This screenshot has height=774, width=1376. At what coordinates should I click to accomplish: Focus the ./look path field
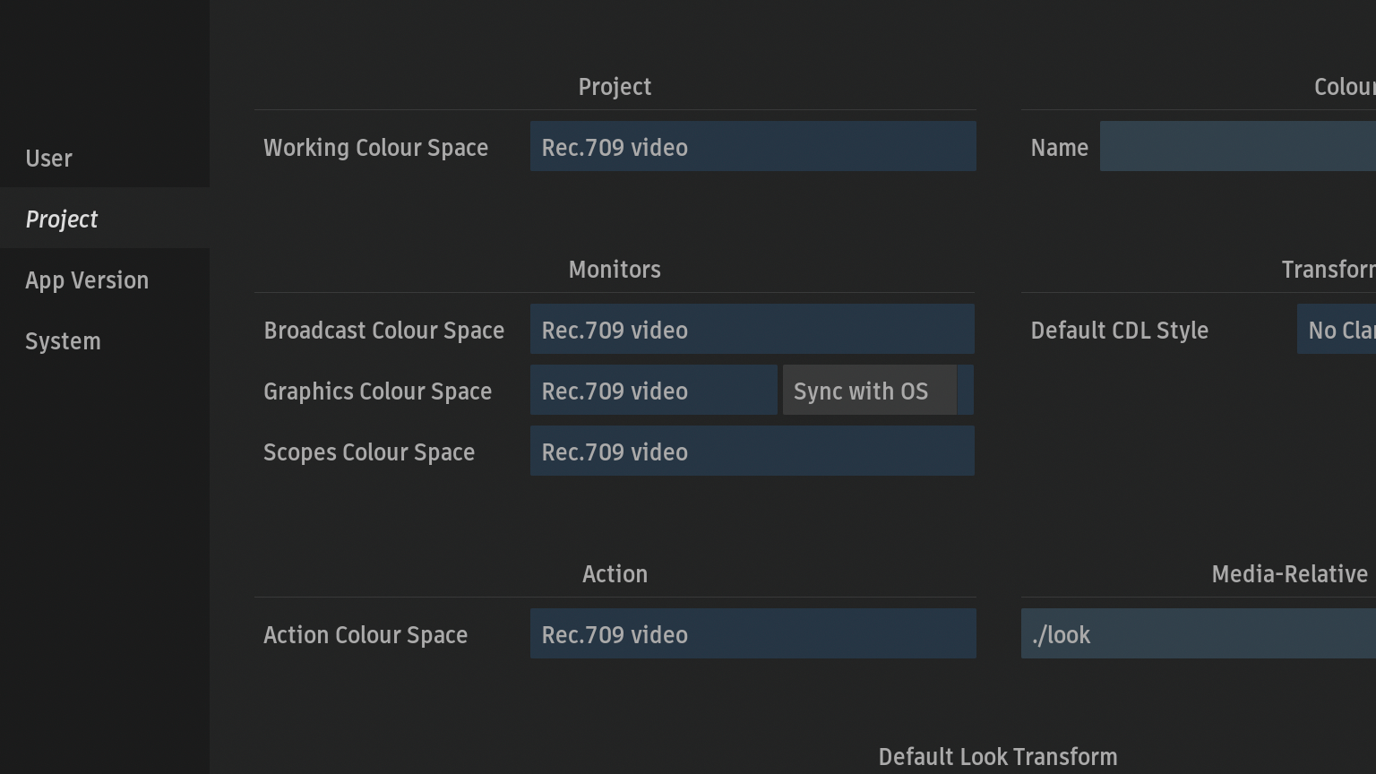1198,634
